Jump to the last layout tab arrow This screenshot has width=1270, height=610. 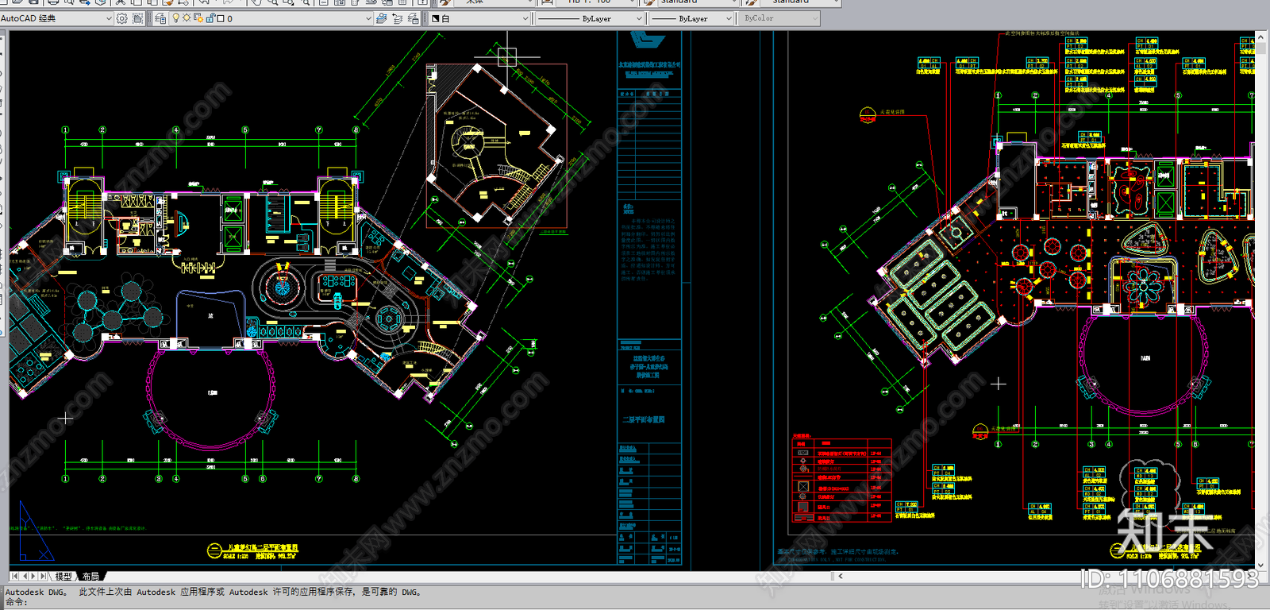(44, 576)
